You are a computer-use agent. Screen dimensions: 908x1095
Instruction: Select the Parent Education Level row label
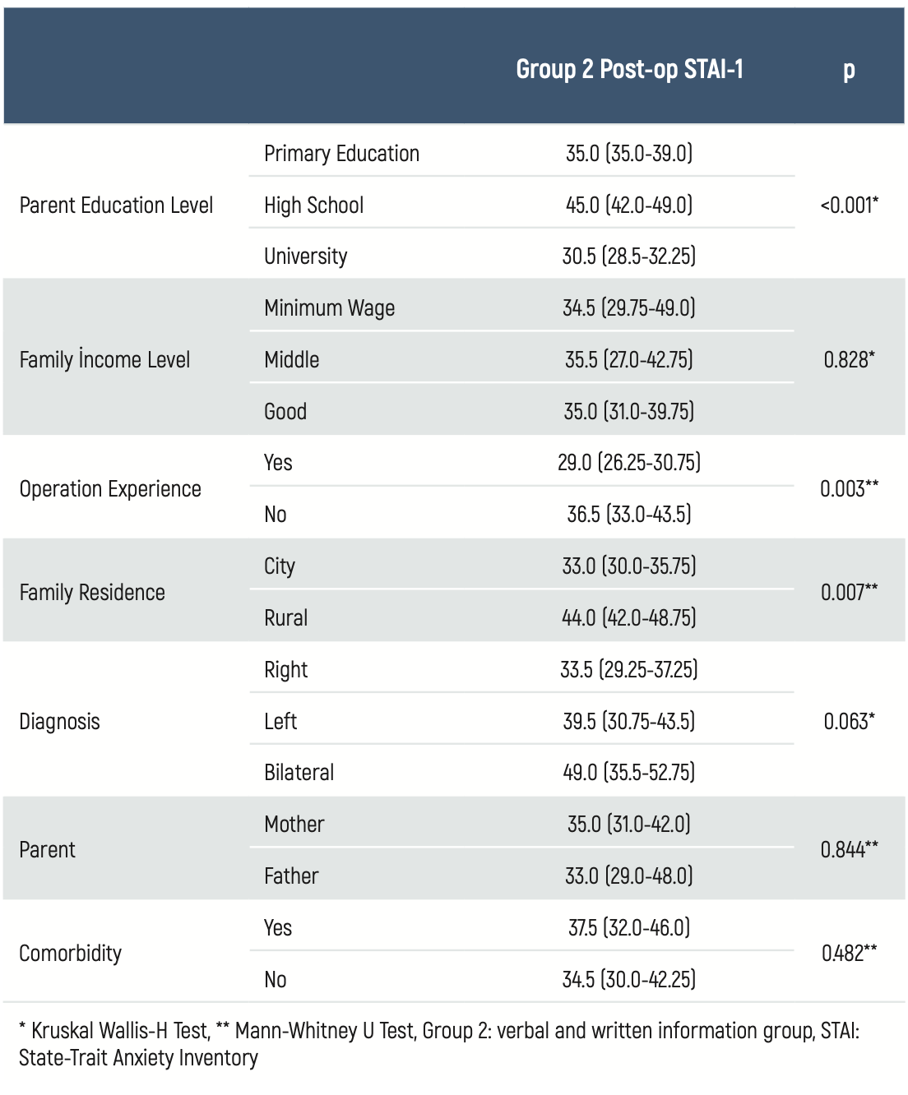coord(116,205)
